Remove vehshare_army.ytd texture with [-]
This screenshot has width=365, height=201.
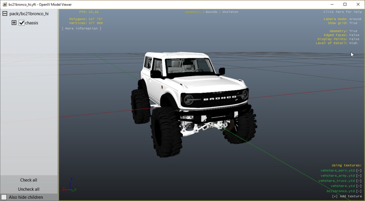359,176
